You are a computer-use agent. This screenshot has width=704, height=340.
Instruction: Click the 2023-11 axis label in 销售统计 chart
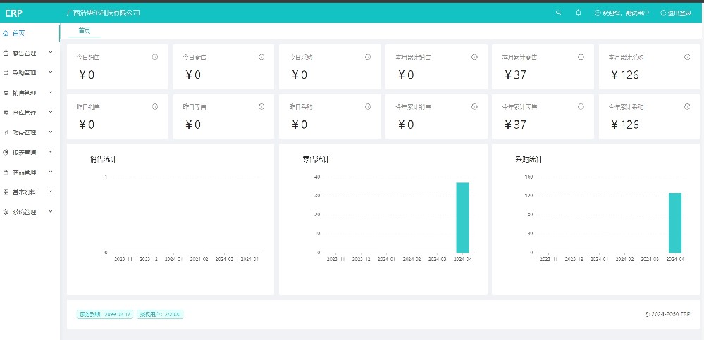tap(123, 259)
